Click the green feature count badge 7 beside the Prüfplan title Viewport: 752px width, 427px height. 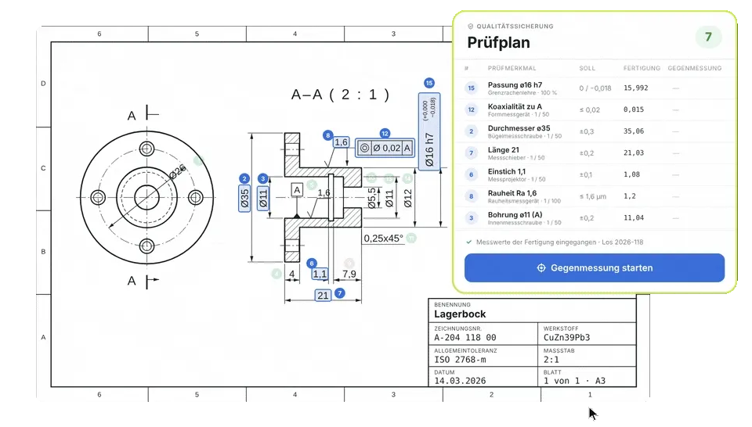pos(708,37)
